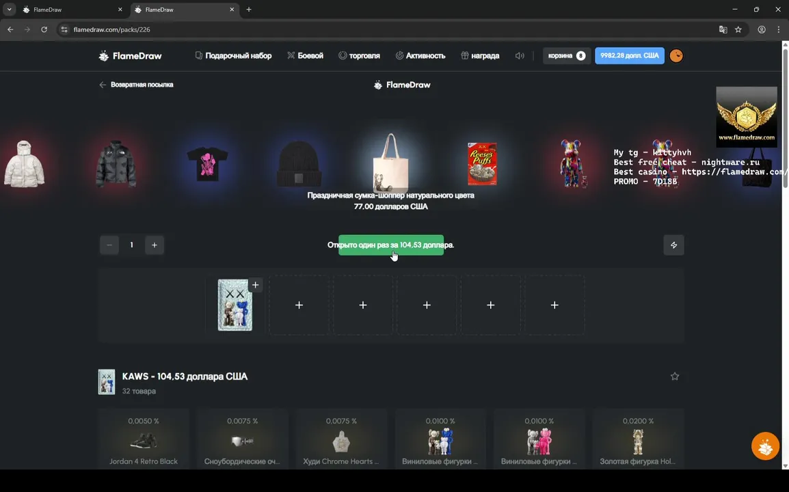This screenshot has height=492, width=789.
Task: Decrease pack quantity with minus button
Action: coord(109,245)
